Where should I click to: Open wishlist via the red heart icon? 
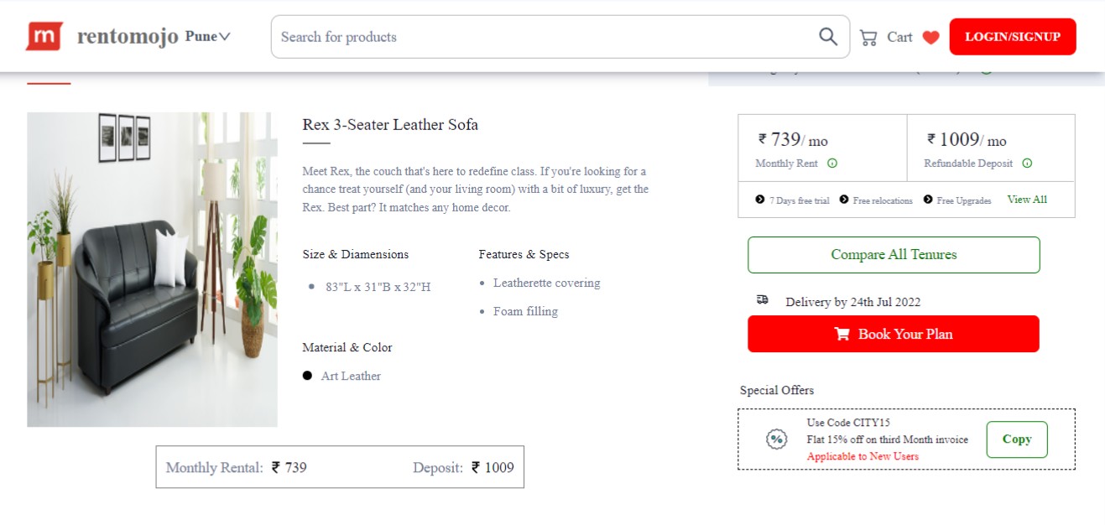point(930,37)
